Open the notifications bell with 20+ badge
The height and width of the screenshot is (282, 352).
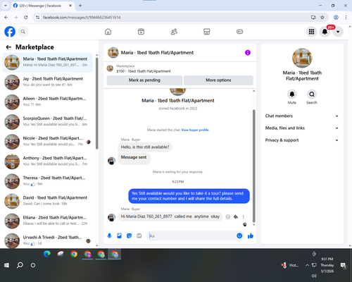point(325,32)
